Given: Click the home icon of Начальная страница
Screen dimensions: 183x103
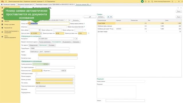Looking at the screenshot, I should tap(2, 5).
